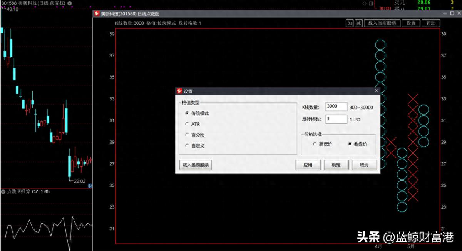Click the flame logo on the 日线点数图 window title bar
Image resolution: width=462 pixels, height=251 pixels.
click(96, 13)
